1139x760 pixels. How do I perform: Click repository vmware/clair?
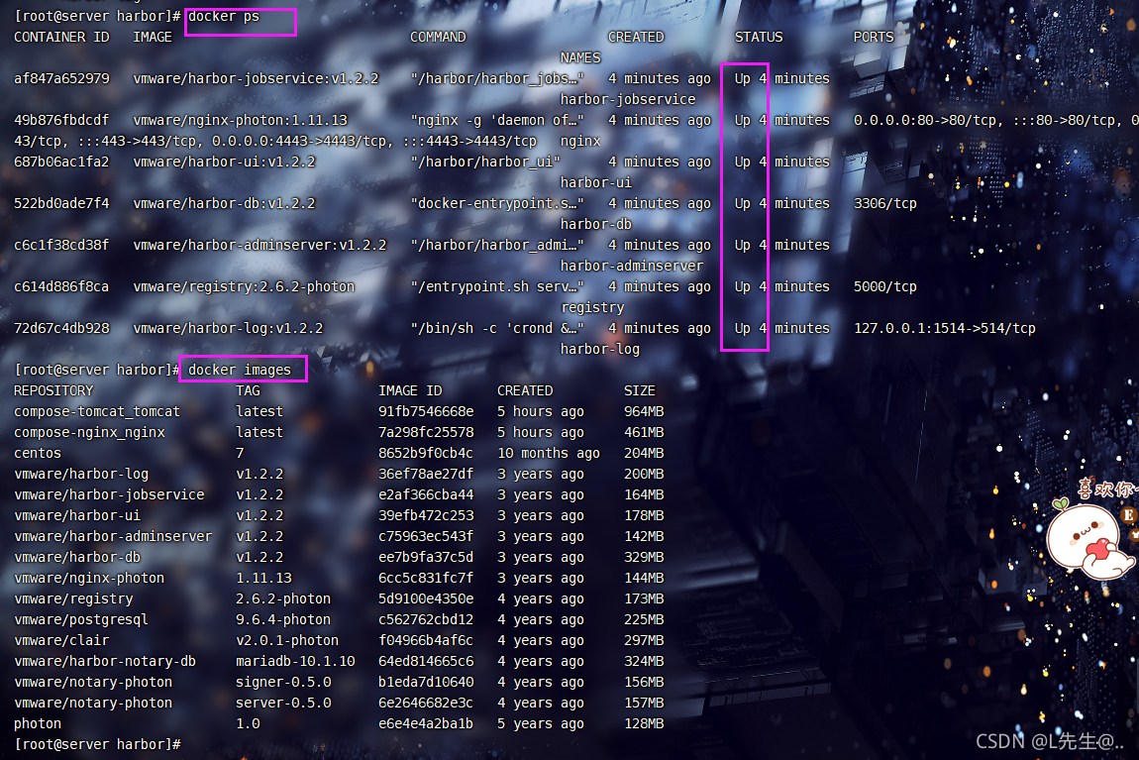pyautogui.click(x=61, y=641)
